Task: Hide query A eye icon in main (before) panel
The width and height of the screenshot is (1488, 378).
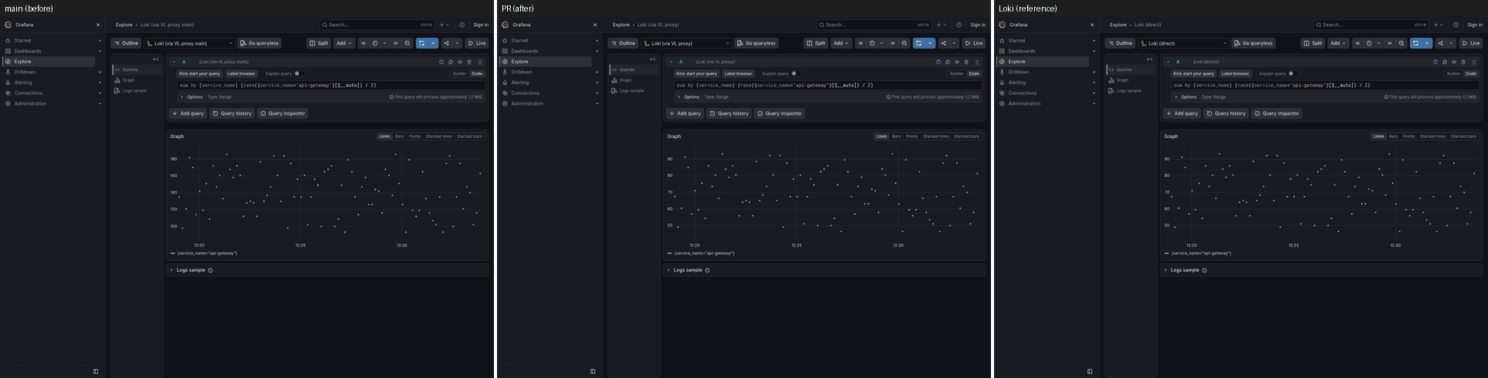Action: coord(460,62)
